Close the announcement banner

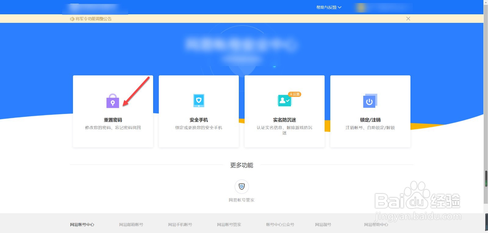pyautogui.click(x=408, y=19)
